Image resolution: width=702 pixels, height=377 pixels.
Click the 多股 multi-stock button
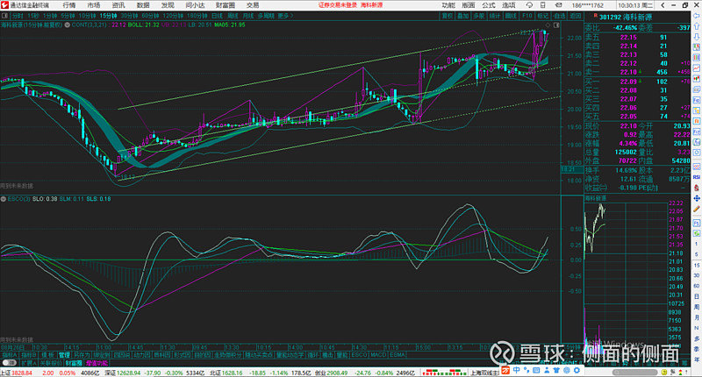[x=478, y=16]
